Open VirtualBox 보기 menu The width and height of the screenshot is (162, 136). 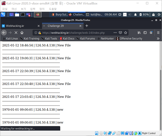(23, 9)
